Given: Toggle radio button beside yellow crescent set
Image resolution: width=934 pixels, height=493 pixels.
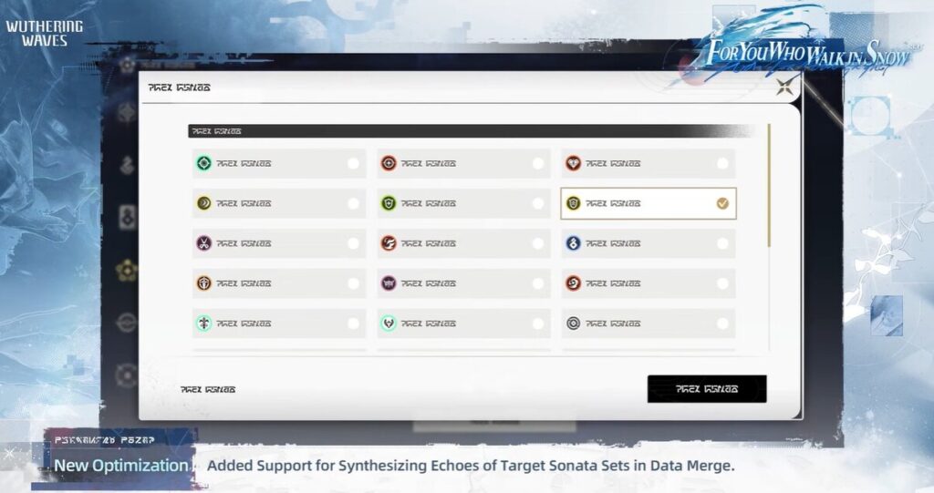Looking at the screenshot, I should (x=353, y=203).
